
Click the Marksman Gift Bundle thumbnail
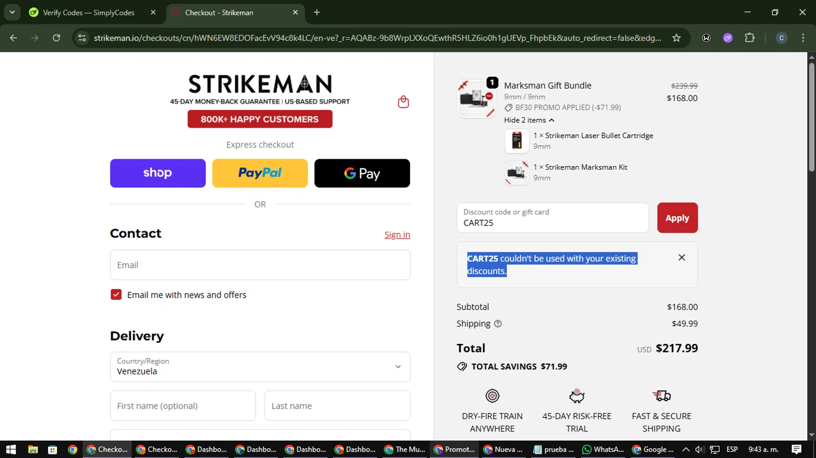476,99
